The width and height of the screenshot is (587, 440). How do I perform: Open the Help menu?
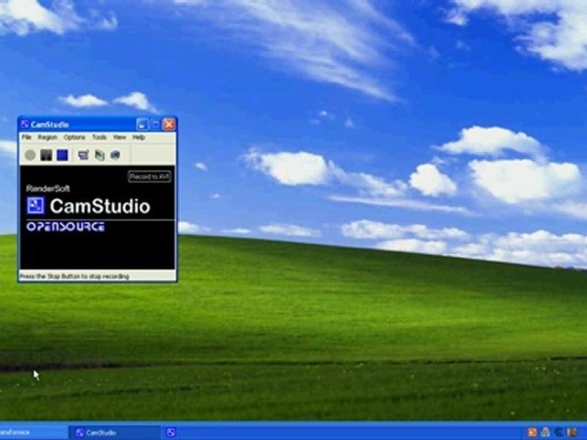pos(139,137)
